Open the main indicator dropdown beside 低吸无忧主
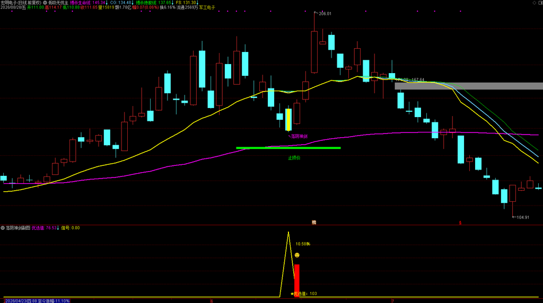The image size is (543, 303). 45,3
